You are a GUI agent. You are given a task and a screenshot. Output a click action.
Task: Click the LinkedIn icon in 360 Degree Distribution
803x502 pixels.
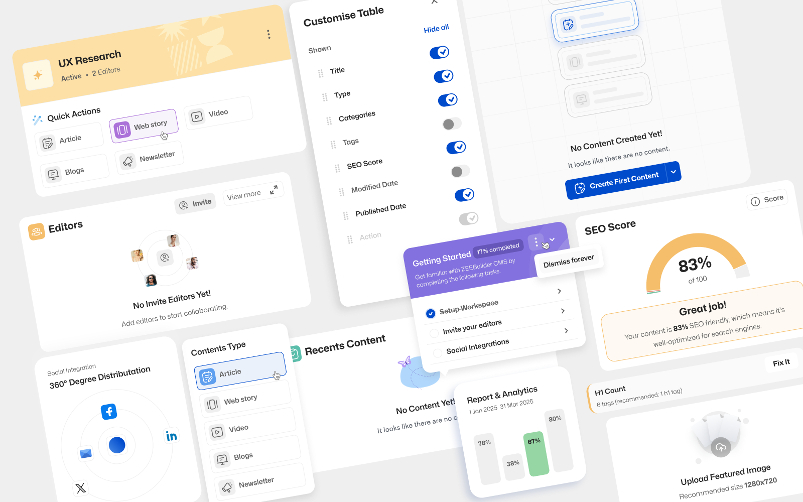[171, 436]
